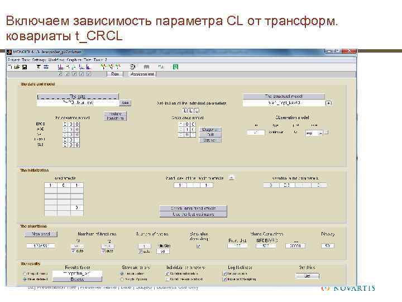This screenshot has height=302, width=402.
Task: Click the min Size input field
Action: [x=163, y=252]
